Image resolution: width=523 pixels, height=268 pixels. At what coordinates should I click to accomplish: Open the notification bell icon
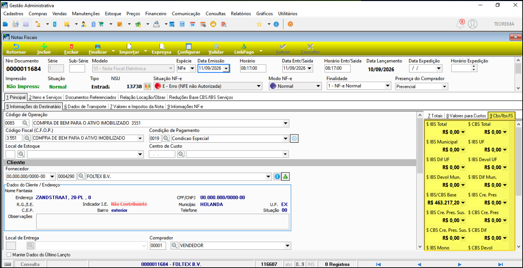[x=460, y=24]
